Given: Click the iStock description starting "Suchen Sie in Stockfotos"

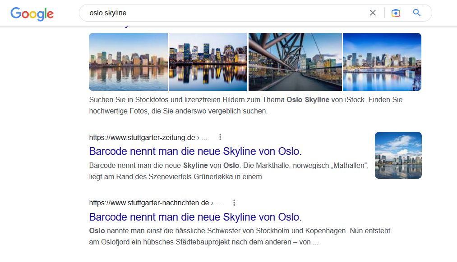Looking at the screenshot, I should [x=245, y=105].
